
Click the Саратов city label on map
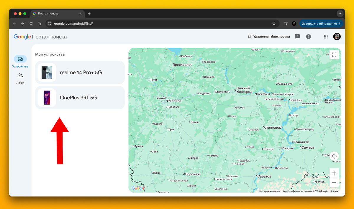tap(264, 176)
